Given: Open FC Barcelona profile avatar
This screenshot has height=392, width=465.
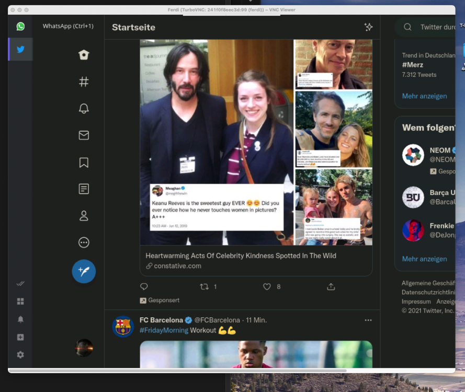Looking at the screenshot, I should click(x=123, y=327).
